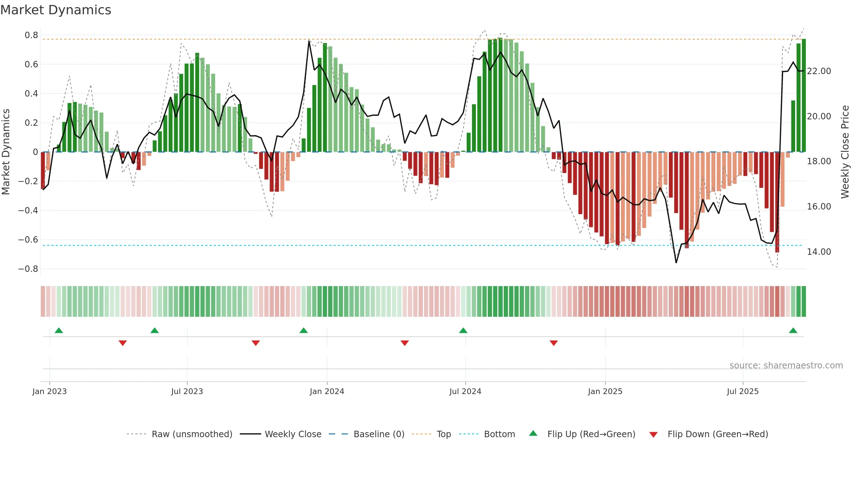Select the green flip-up marker just before Jul 2024
This screenshot has width=855, height=481.
click(463, 330)
